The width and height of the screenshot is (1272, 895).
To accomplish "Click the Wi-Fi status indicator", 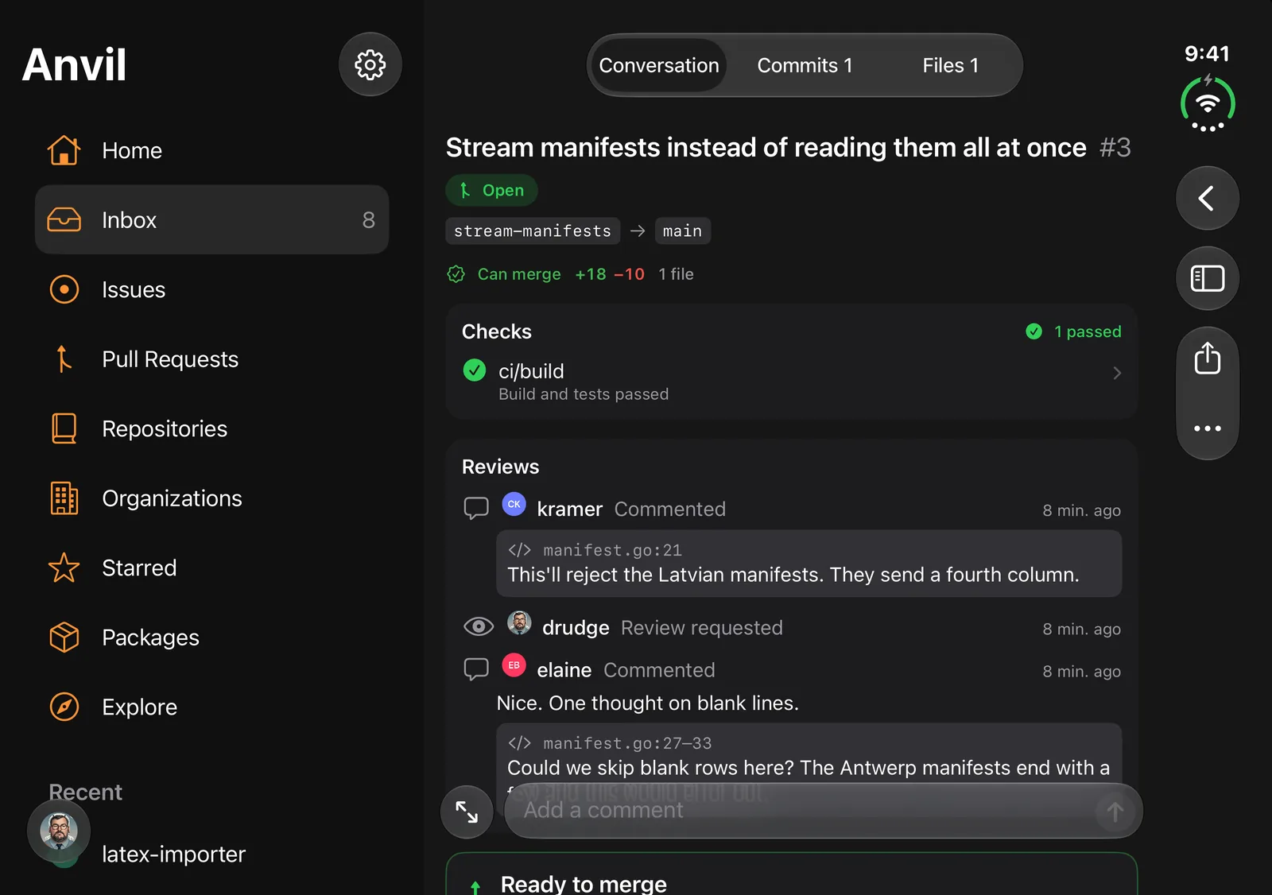I will (1207, 104).
